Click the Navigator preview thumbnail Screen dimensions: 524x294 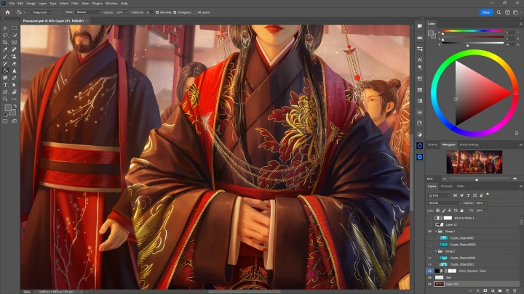coord(475,162)
